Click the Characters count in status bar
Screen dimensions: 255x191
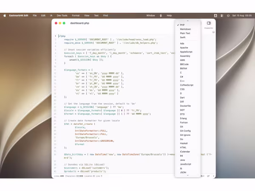click(x=74, y=176)
